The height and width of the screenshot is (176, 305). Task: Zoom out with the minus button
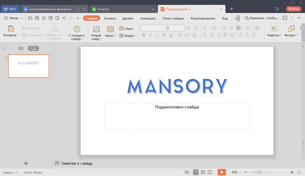[x=245, y=172]
